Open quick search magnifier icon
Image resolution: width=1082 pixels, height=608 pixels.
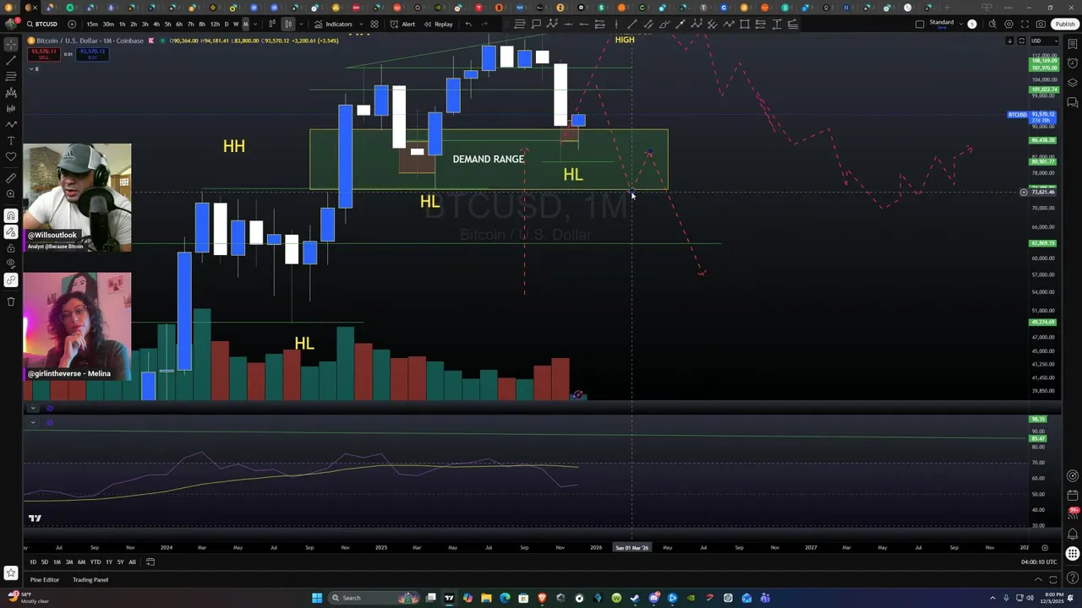click(992, 24)
